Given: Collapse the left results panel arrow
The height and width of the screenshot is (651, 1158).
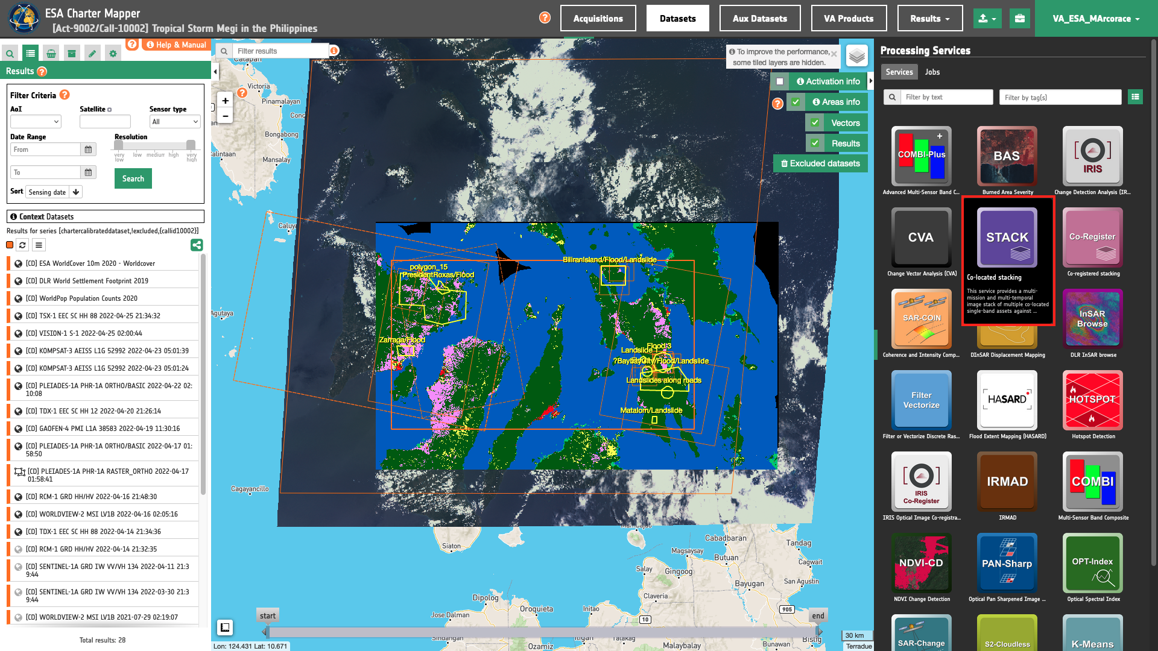Looking at the screenshot, I should (215, 72).
